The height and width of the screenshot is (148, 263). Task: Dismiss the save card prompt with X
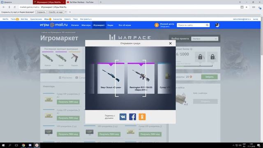(x=70, y=12)
